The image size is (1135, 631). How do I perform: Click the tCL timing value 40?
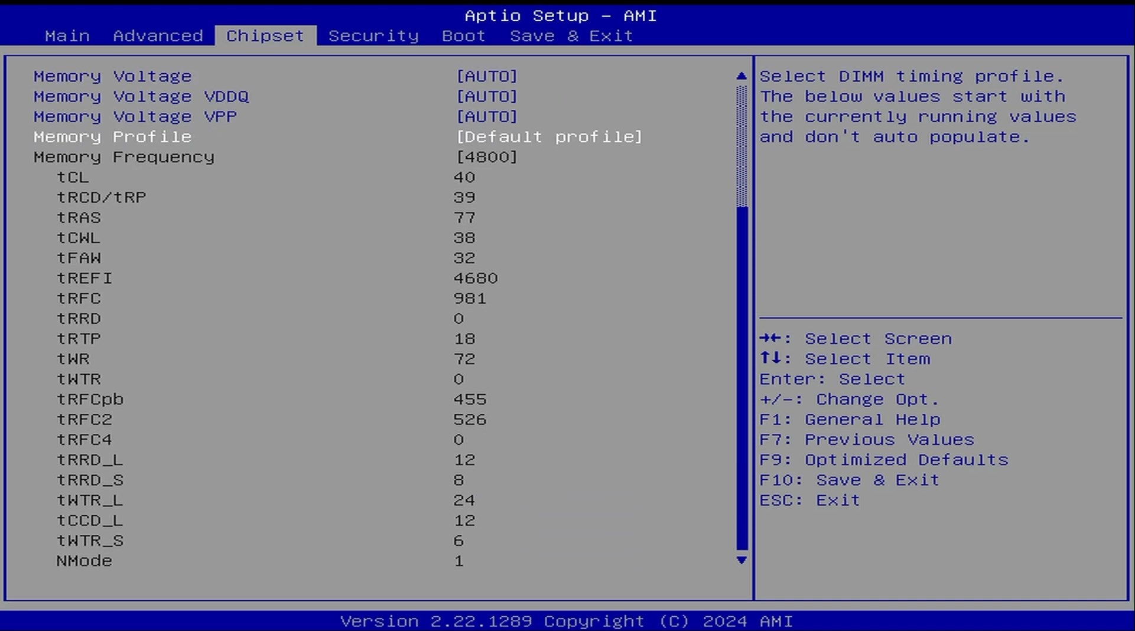coord(464,177)
